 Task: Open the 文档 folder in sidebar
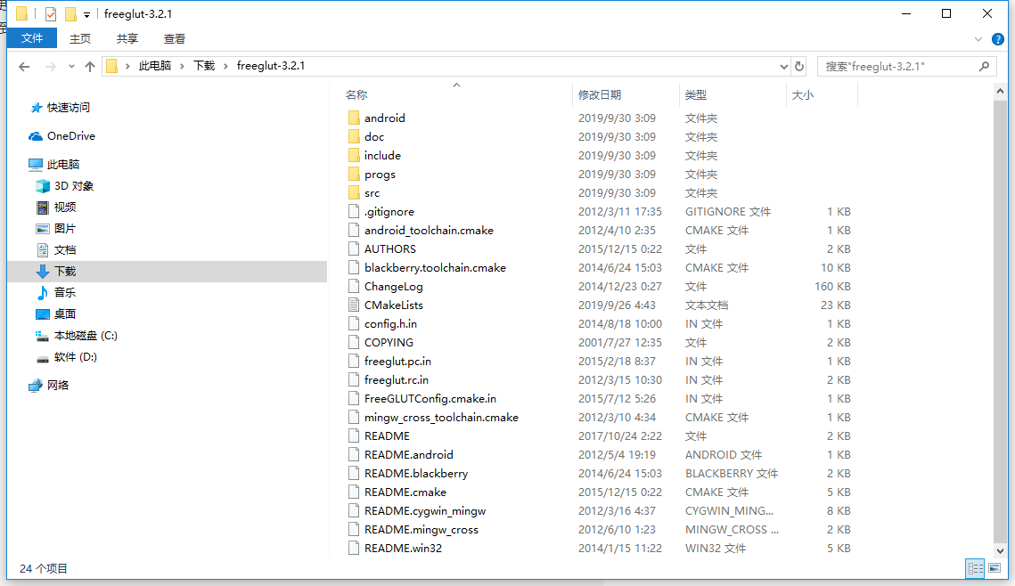65,249
